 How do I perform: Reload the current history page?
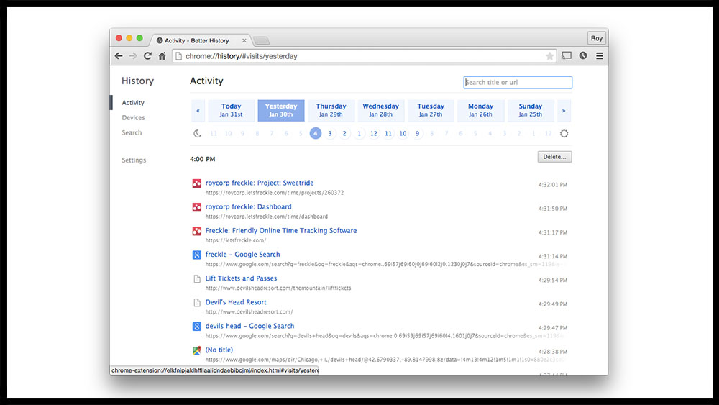(147, 56)
